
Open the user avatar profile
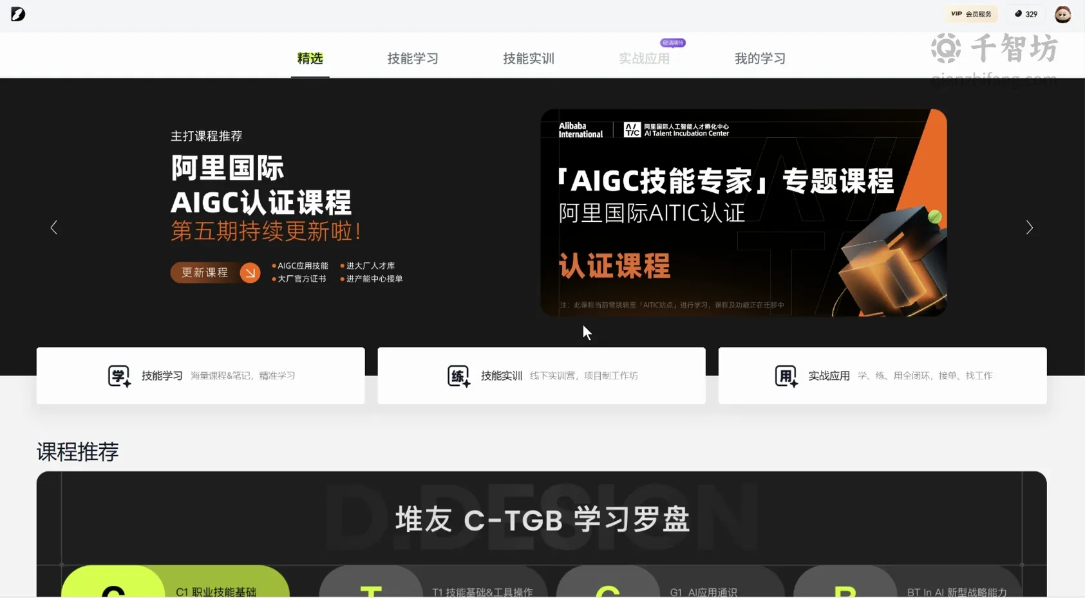click(x=1062, y=14)
